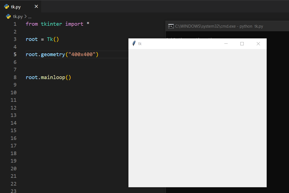Expand the breadcrumb ellipsis symbol list

(30, 17)
